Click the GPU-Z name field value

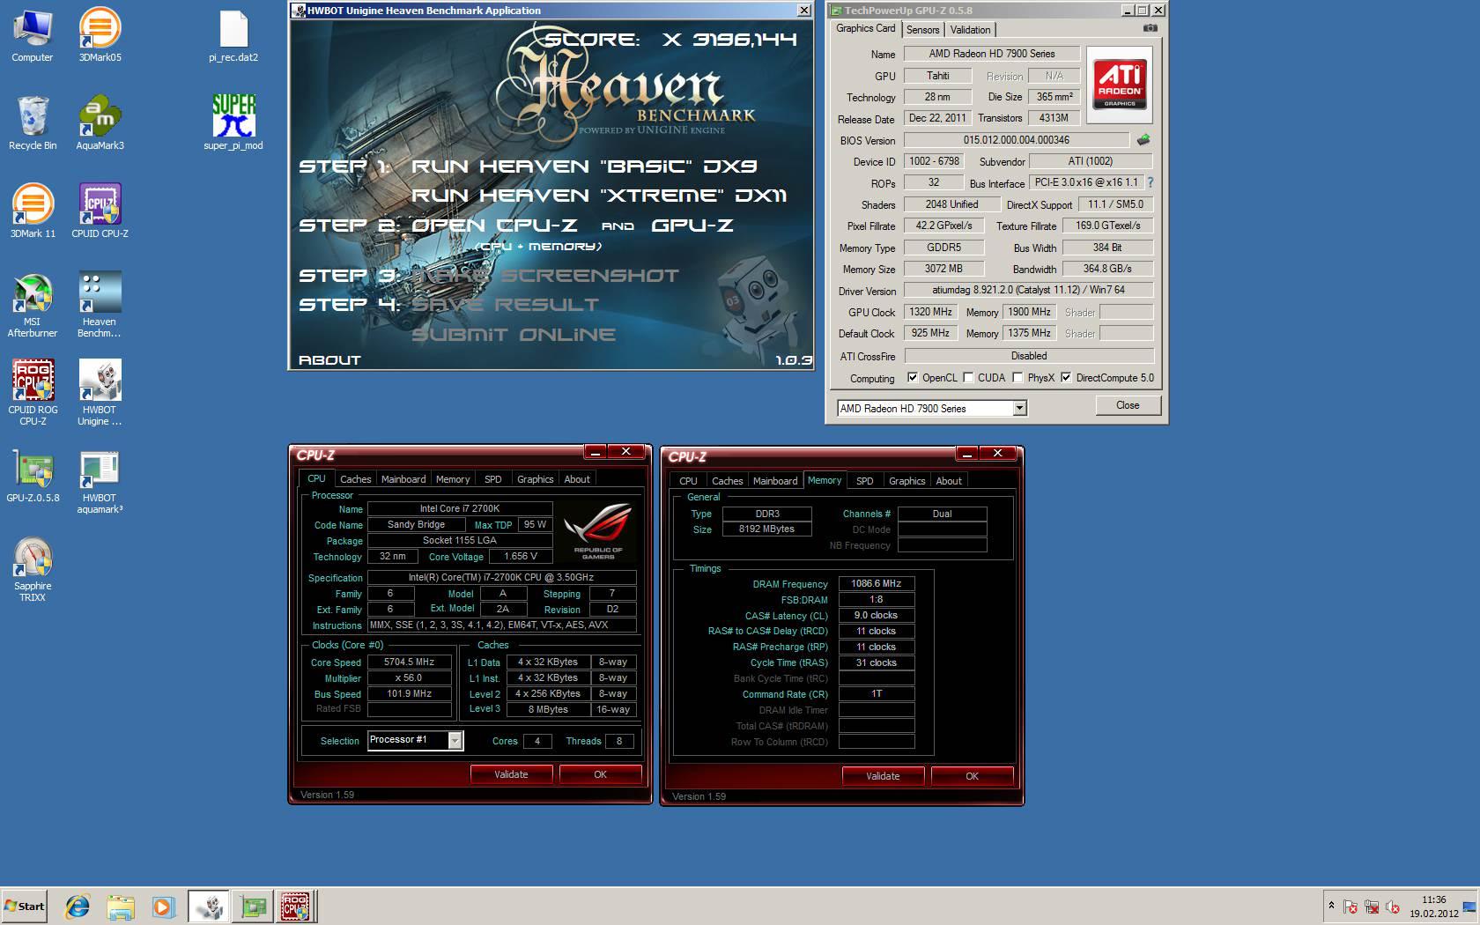pos(991,54)
